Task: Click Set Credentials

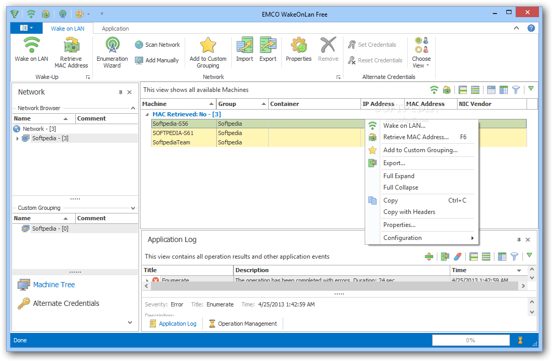Action: pyautogui.click(x=372, y=45)
